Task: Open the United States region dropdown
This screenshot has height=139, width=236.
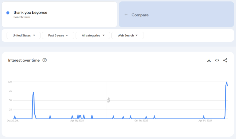Action: coord(24,35)
